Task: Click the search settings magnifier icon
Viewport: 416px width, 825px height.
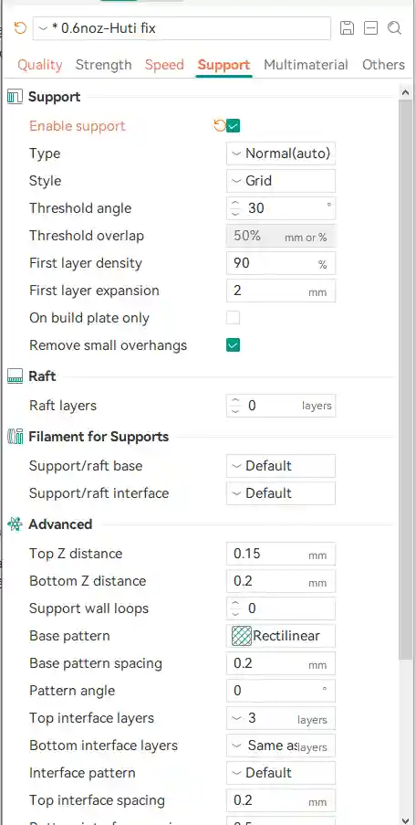Action: click(394, 28)
